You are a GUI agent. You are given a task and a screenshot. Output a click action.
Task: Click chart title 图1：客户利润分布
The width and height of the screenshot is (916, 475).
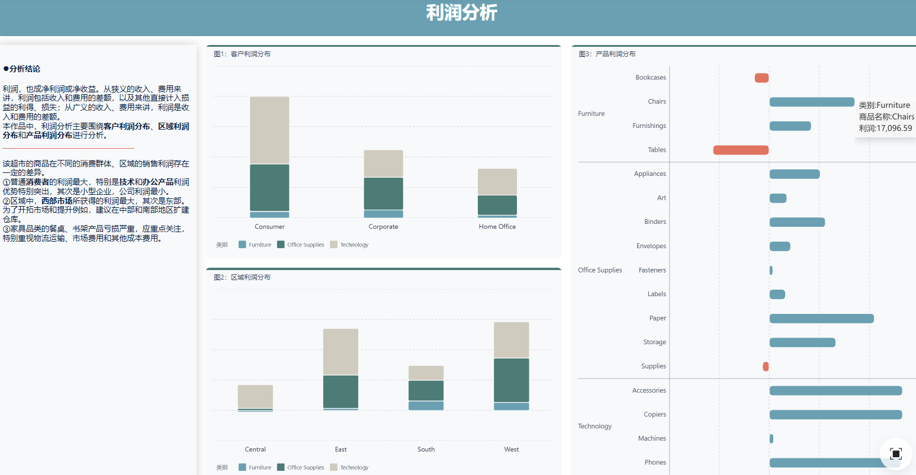point(242,54)
